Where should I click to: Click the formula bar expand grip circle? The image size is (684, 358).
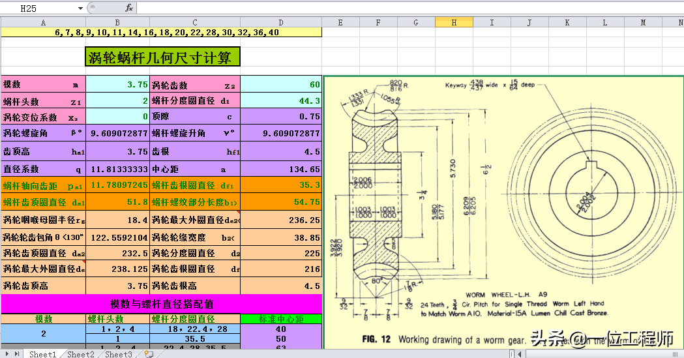click(x=93, y=8)
